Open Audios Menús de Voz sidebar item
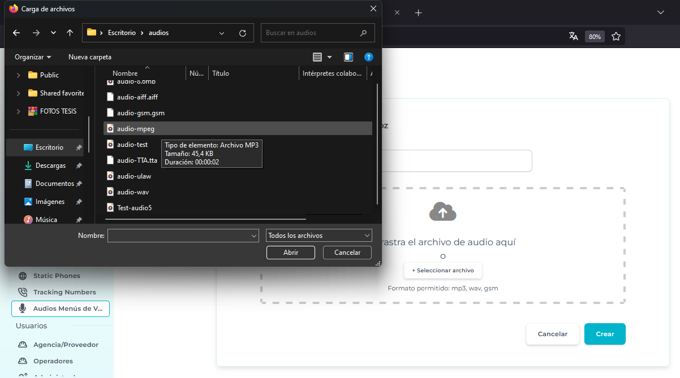The image size is (680, 378). 61,309
